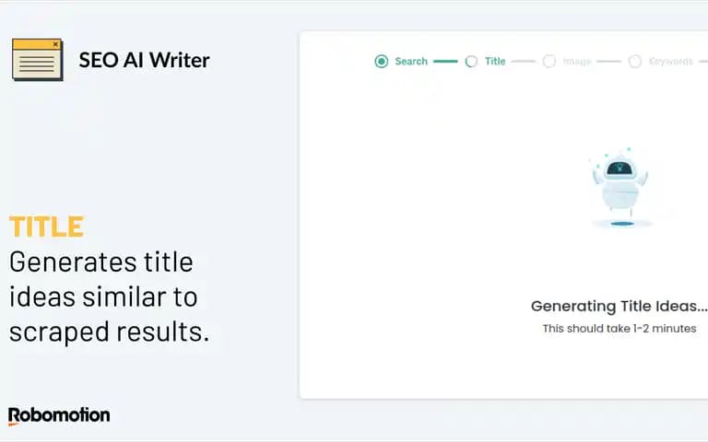Select the Title step radio circle
The height and width of the screenshot is (442, 708).
471,62
